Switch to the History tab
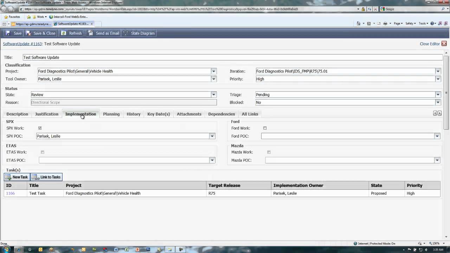This screenshot has height=253, width=450. click(133, 114)
